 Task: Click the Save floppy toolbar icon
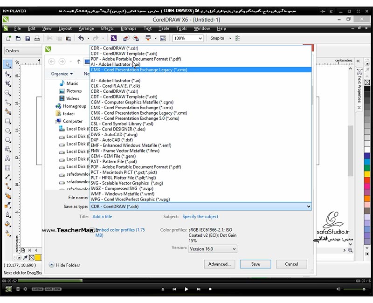28,38
